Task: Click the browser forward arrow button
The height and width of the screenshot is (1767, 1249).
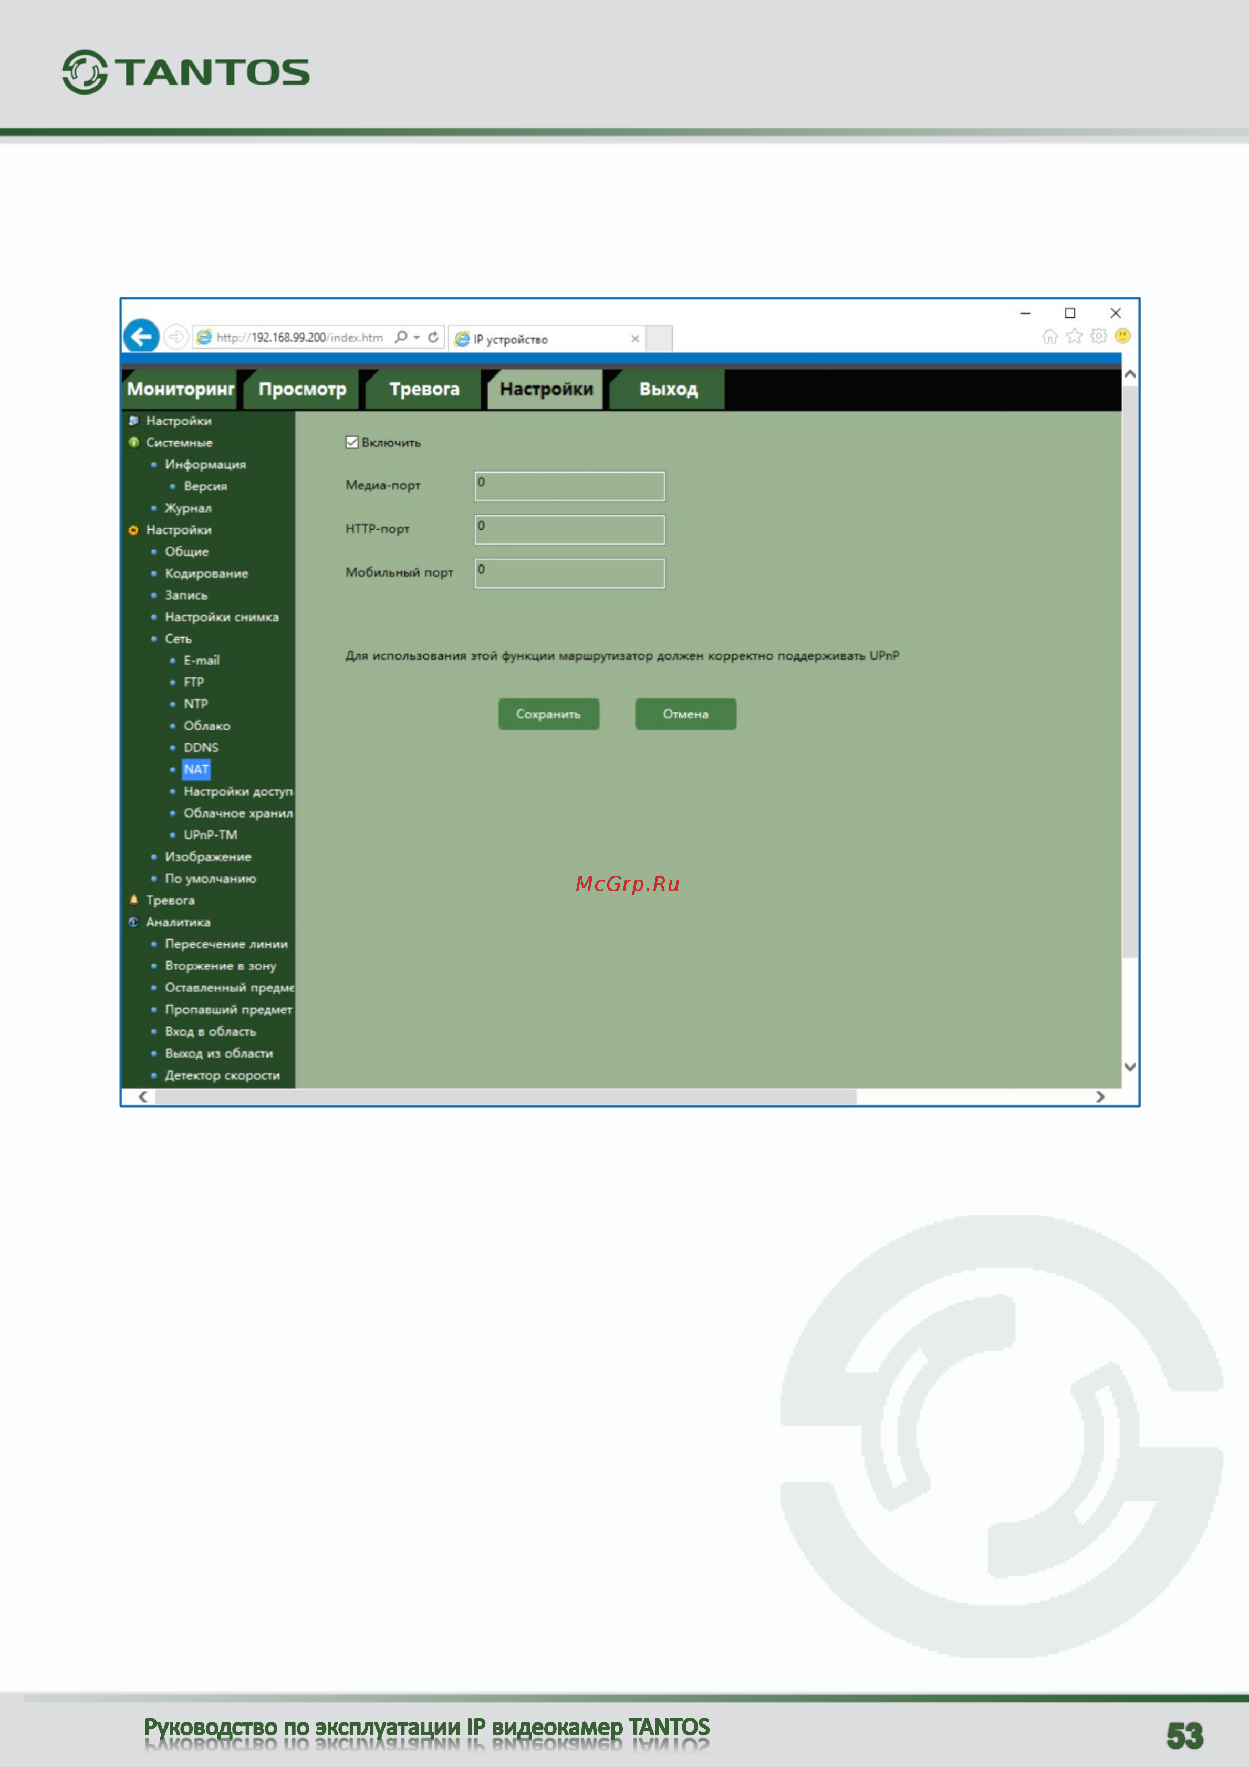Action: coord(176,336)
